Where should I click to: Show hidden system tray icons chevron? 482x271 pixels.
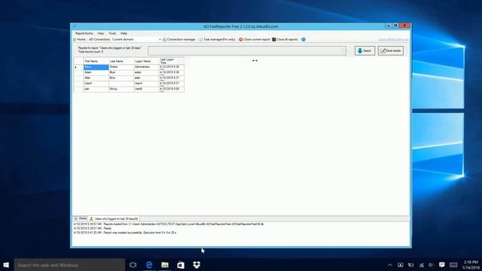pyautogui.click(x=390, y=265)
